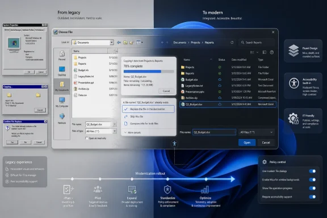Select Skip this file option
327x218 pixels.
coord(148,116)
